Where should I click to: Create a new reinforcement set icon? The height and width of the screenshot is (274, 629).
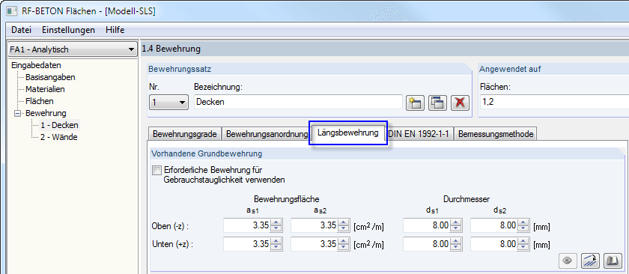point(415,103)
